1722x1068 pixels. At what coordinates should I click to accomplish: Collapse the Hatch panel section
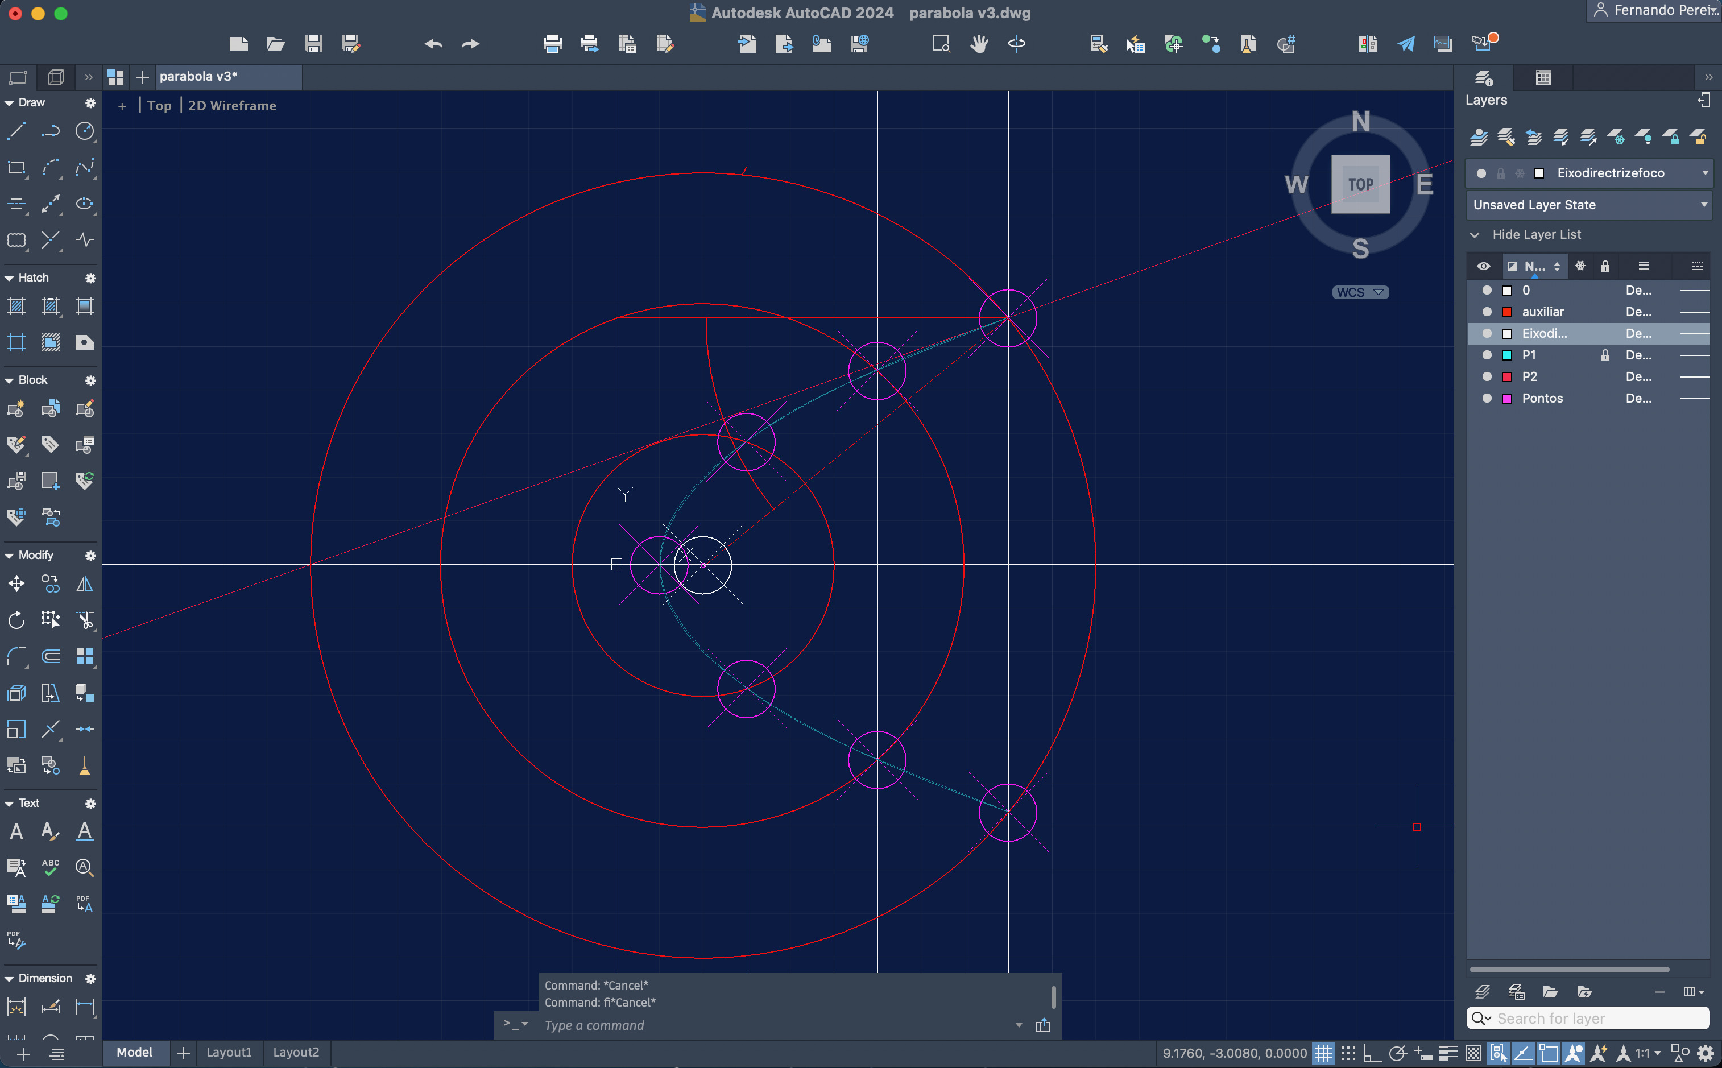click(9, 278)
